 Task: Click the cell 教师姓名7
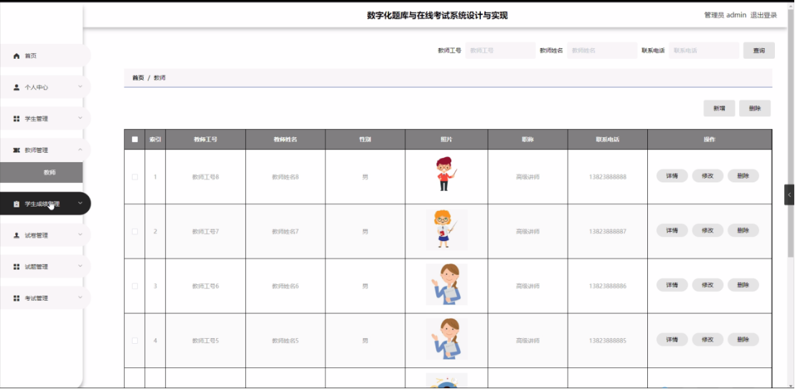(286, 232)
